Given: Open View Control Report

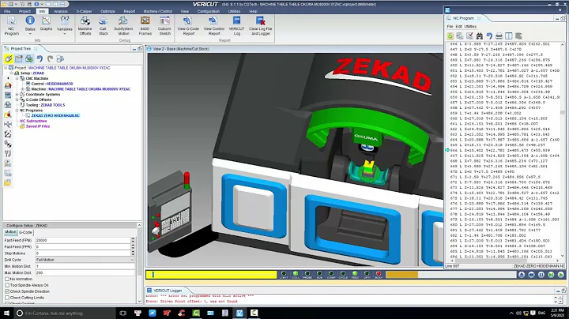Looking at the screenshot, I should pos(213,25).
